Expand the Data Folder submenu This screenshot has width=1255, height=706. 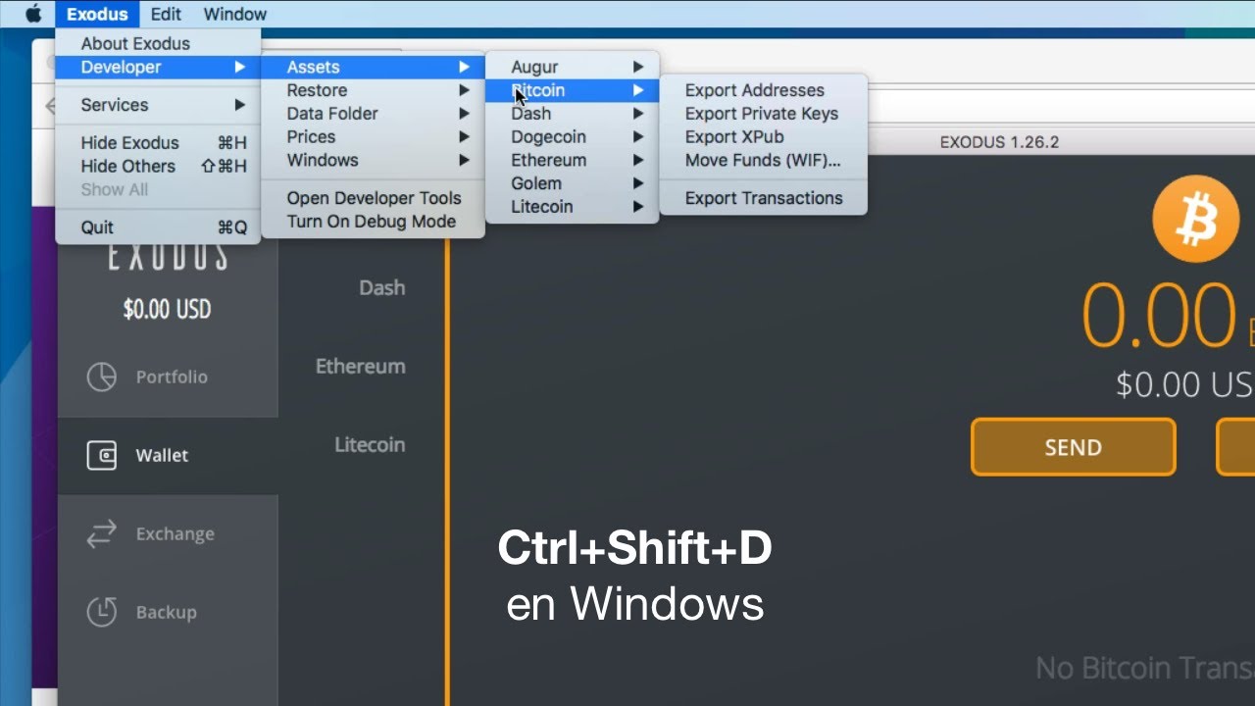click(373, 114)
